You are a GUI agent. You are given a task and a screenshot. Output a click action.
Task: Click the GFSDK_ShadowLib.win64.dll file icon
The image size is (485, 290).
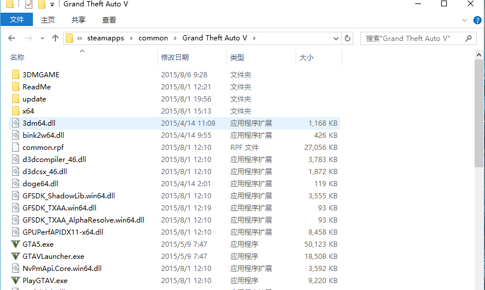tap(16, 195)
